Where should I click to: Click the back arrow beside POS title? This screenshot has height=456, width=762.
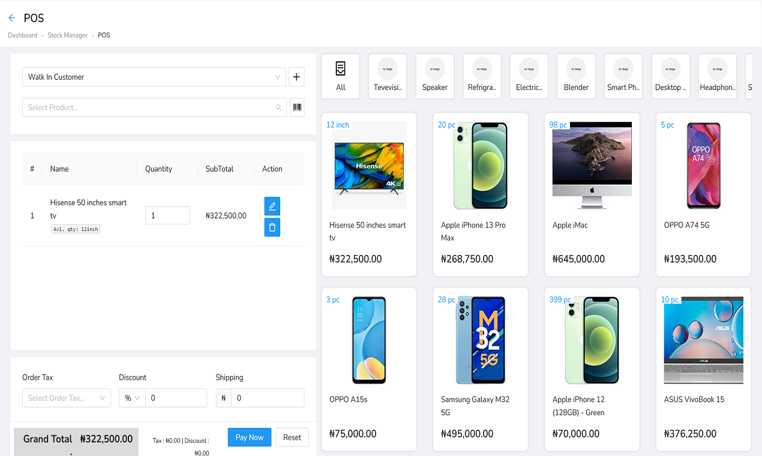point(12,18)
